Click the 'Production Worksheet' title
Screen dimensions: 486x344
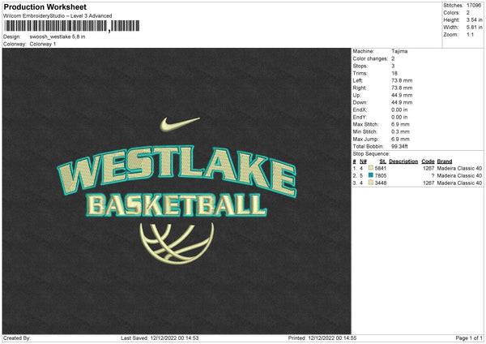pos(45,6)
